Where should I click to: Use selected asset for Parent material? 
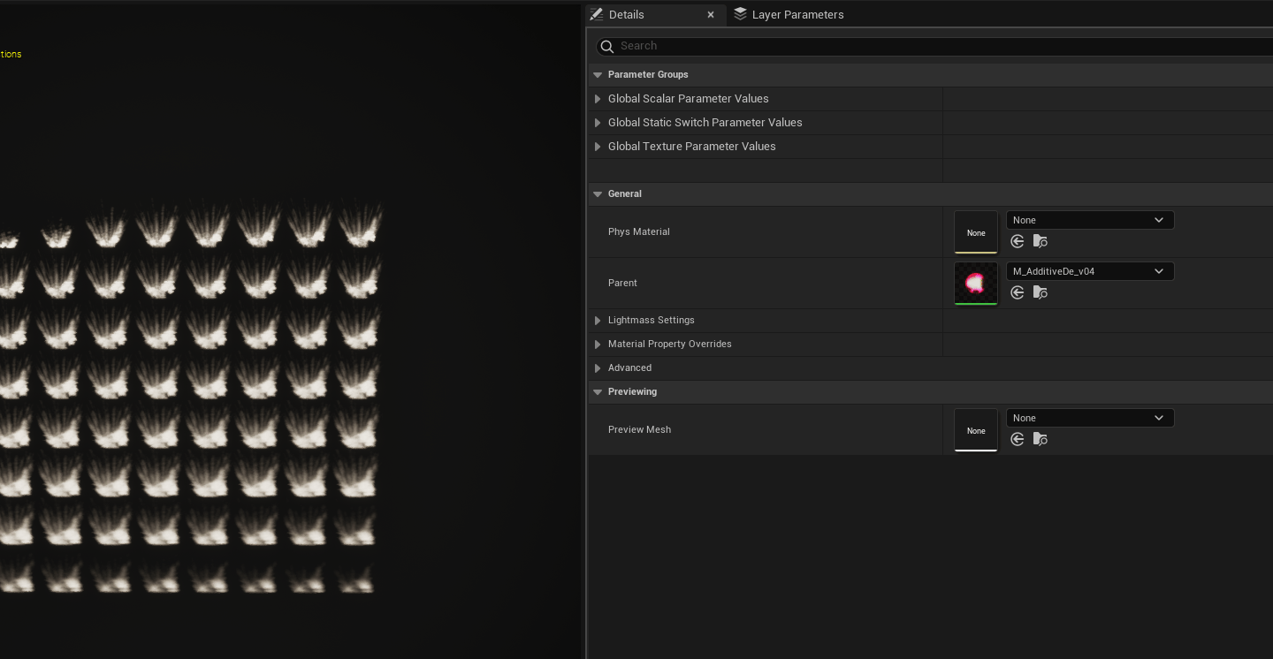pyautogui.click(x=1018, y=292)
